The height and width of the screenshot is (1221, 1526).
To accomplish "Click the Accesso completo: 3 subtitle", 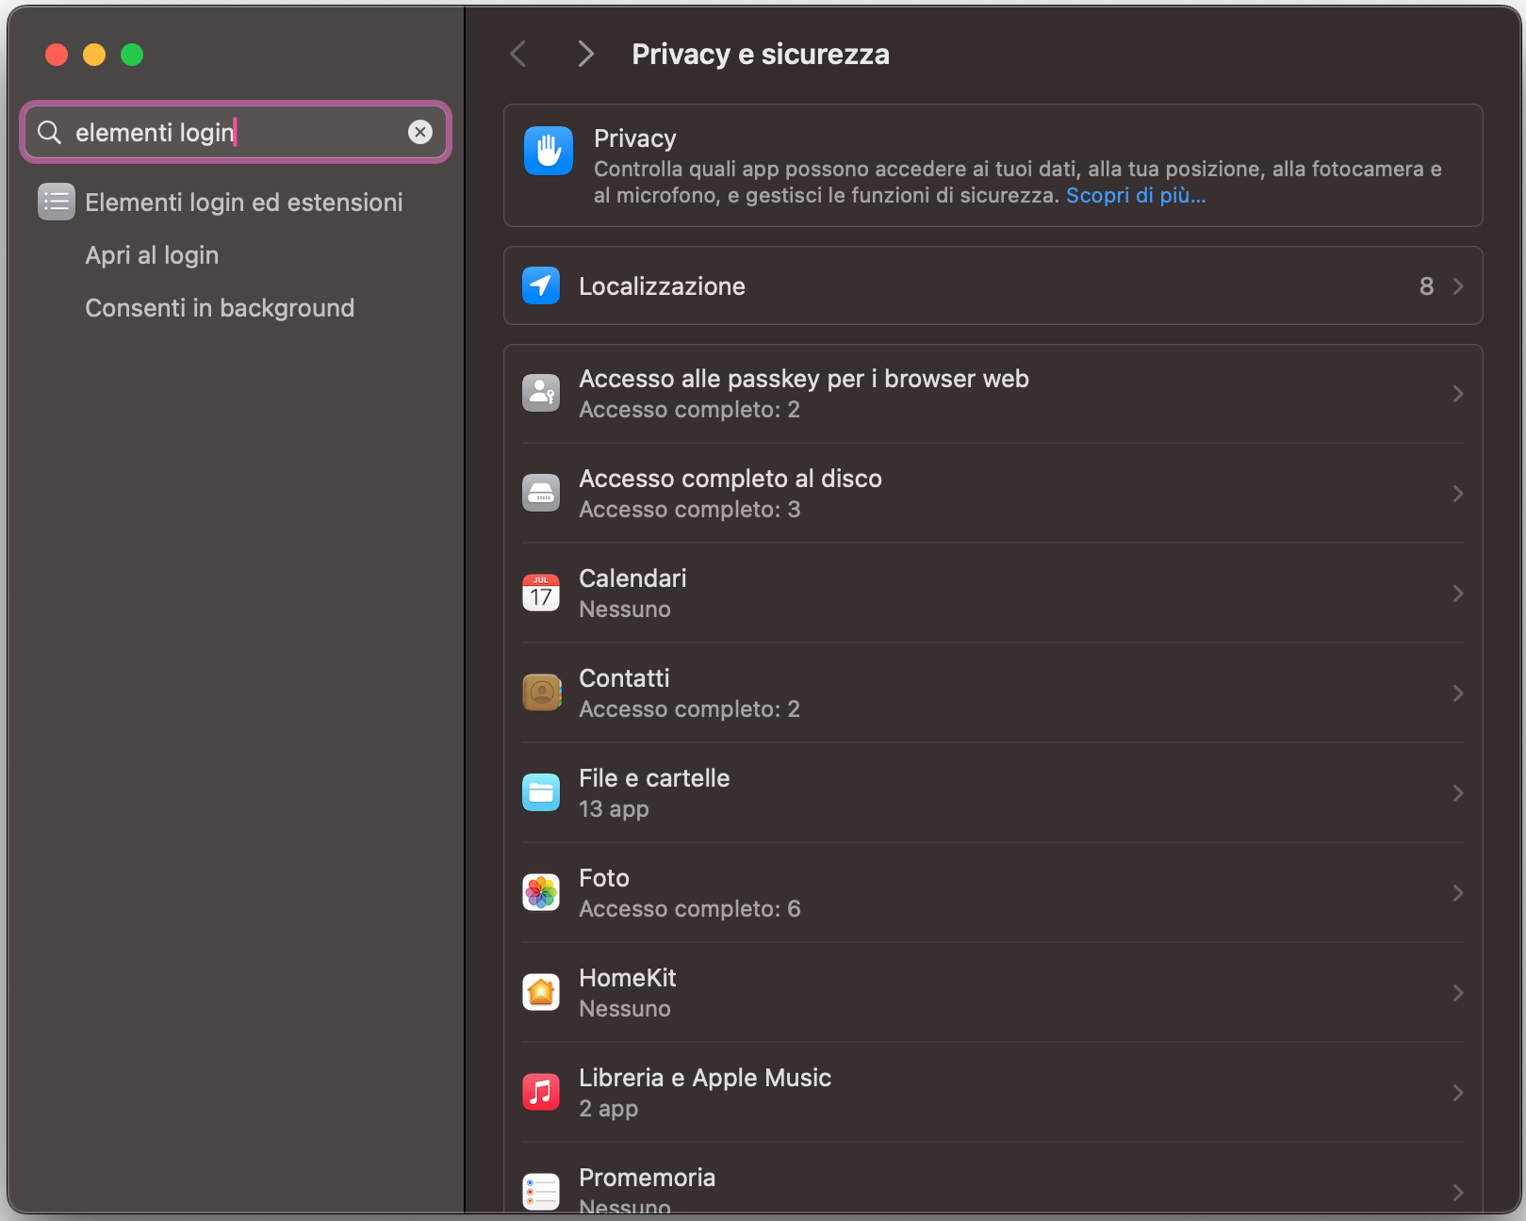I will tap(690, 510).
